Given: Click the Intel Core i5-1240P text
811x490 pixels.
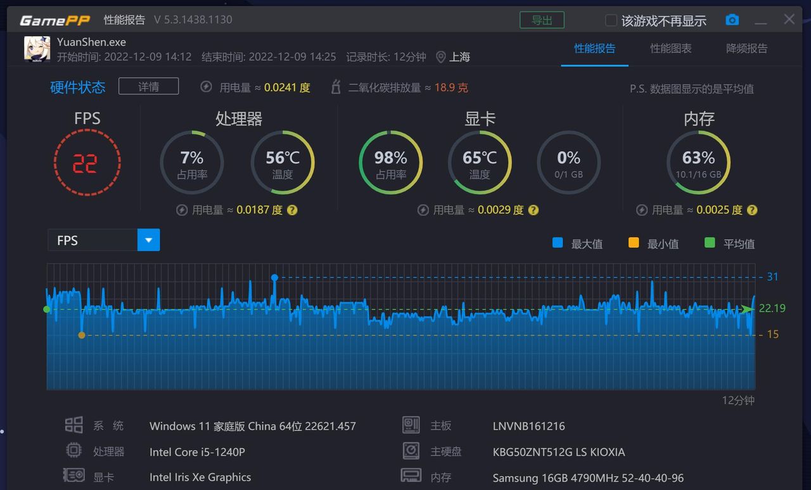Looking at the screenshot, I should (197, 451).
